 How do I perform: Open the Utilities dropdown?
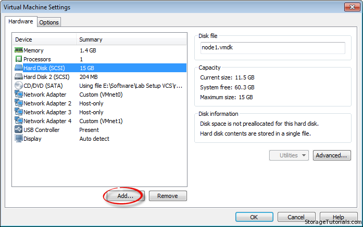click(x=289, y=155)
